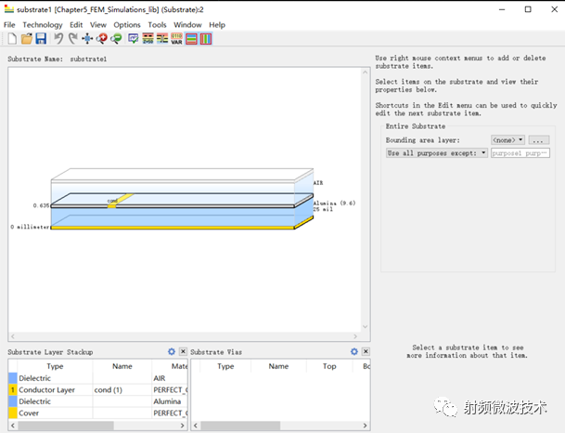Click the ellipsis browse button
The image size is (565, 433).
[x=538, y=139]
